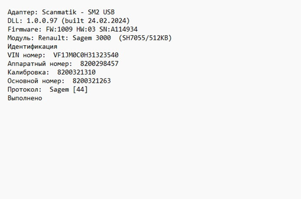301x199 pixels.
Task: Click the processor info '(SH7055/512KB)'
Action: [146, 38]
